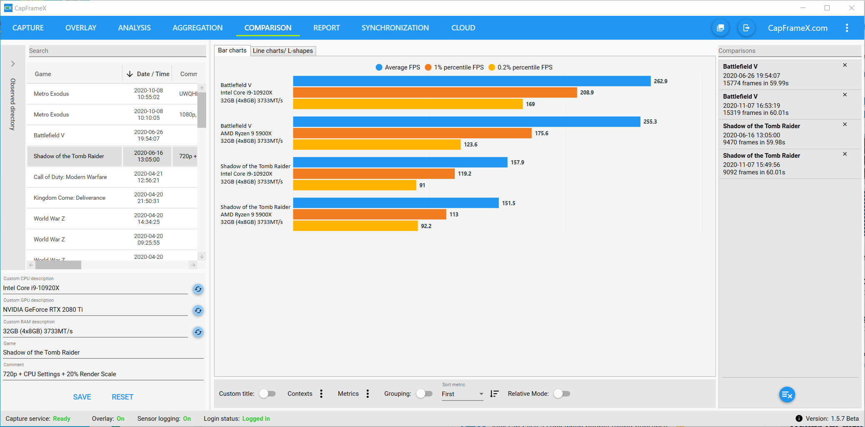Image resolution: width=865 pixels, height=427 pixels.
Task: Open the CapFrameX.com link
Action: (798, 28)
